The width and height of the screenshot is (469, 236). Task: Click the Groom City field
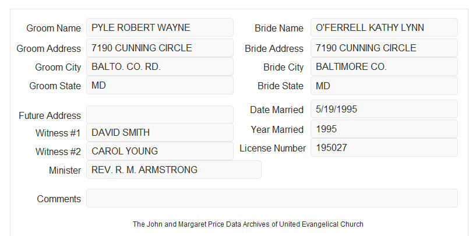160,66
